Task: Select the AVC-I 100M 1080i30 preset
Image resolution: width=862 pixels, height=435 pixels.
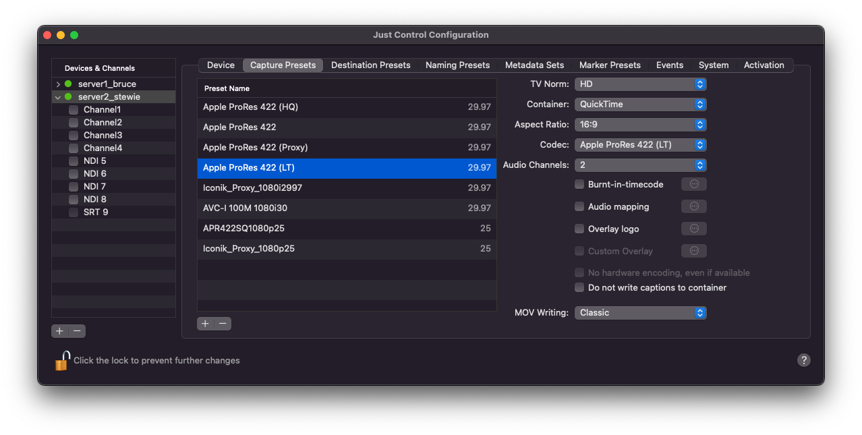Action: click(347, 208)
